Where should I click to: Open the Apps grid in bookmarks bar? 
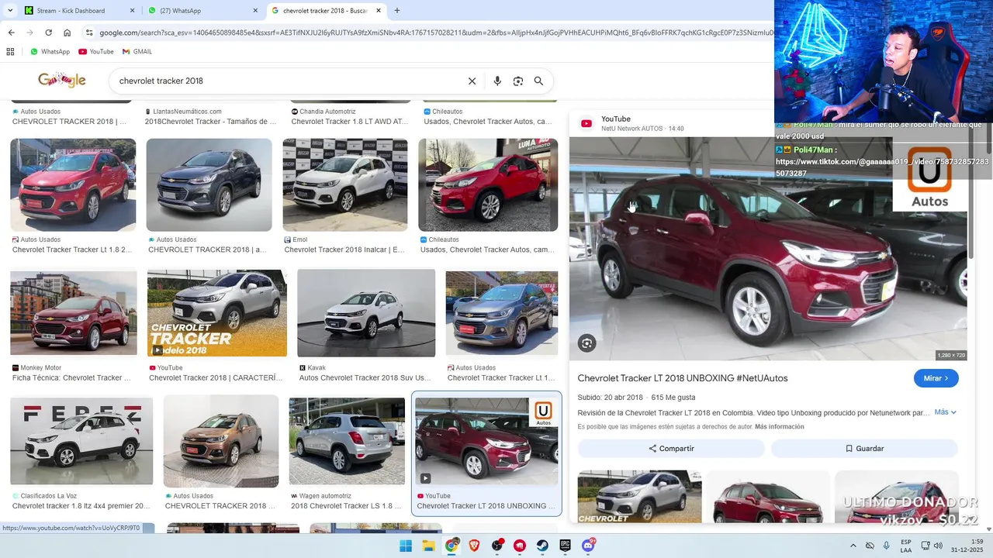coord(10,52)
